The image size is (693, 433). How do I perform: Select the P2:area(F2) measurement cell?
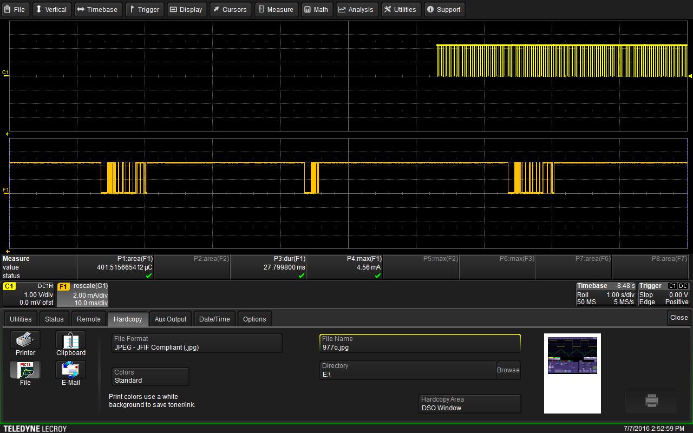click(x=192, y=267)
